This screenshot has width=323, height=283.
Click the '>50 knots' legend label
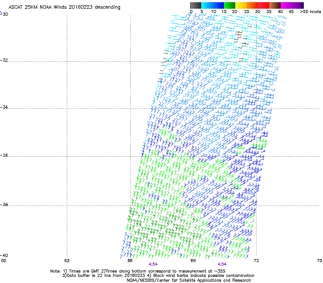click(310, 12)
